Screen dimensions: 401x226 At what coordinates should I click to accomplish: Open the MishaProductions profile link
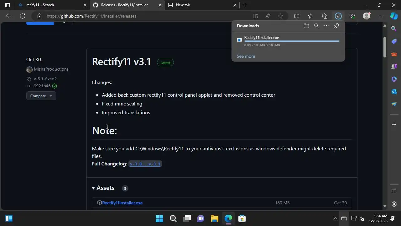point(51,69)
